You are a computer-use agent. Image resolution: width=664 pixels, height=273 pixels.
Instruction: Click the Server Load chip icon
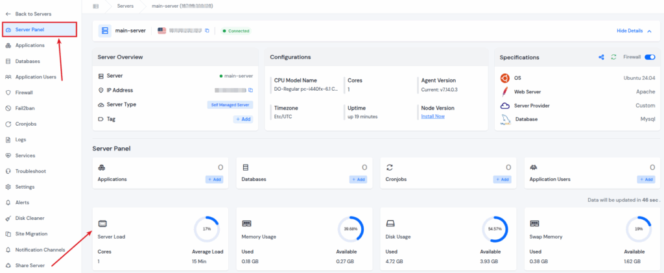point(102,224)
